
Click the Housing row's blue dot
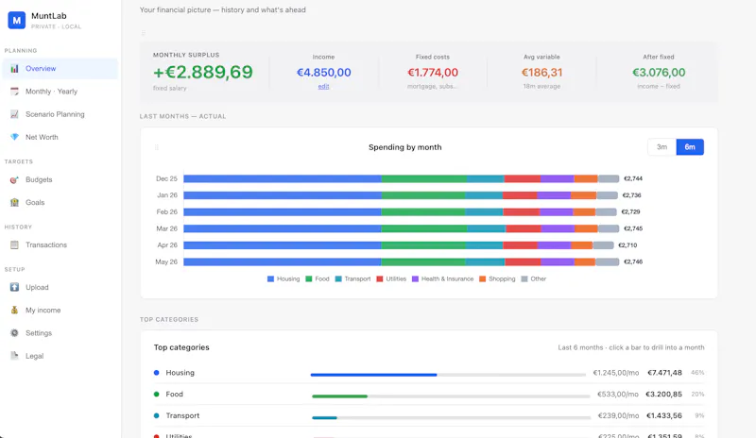point(156,373)
